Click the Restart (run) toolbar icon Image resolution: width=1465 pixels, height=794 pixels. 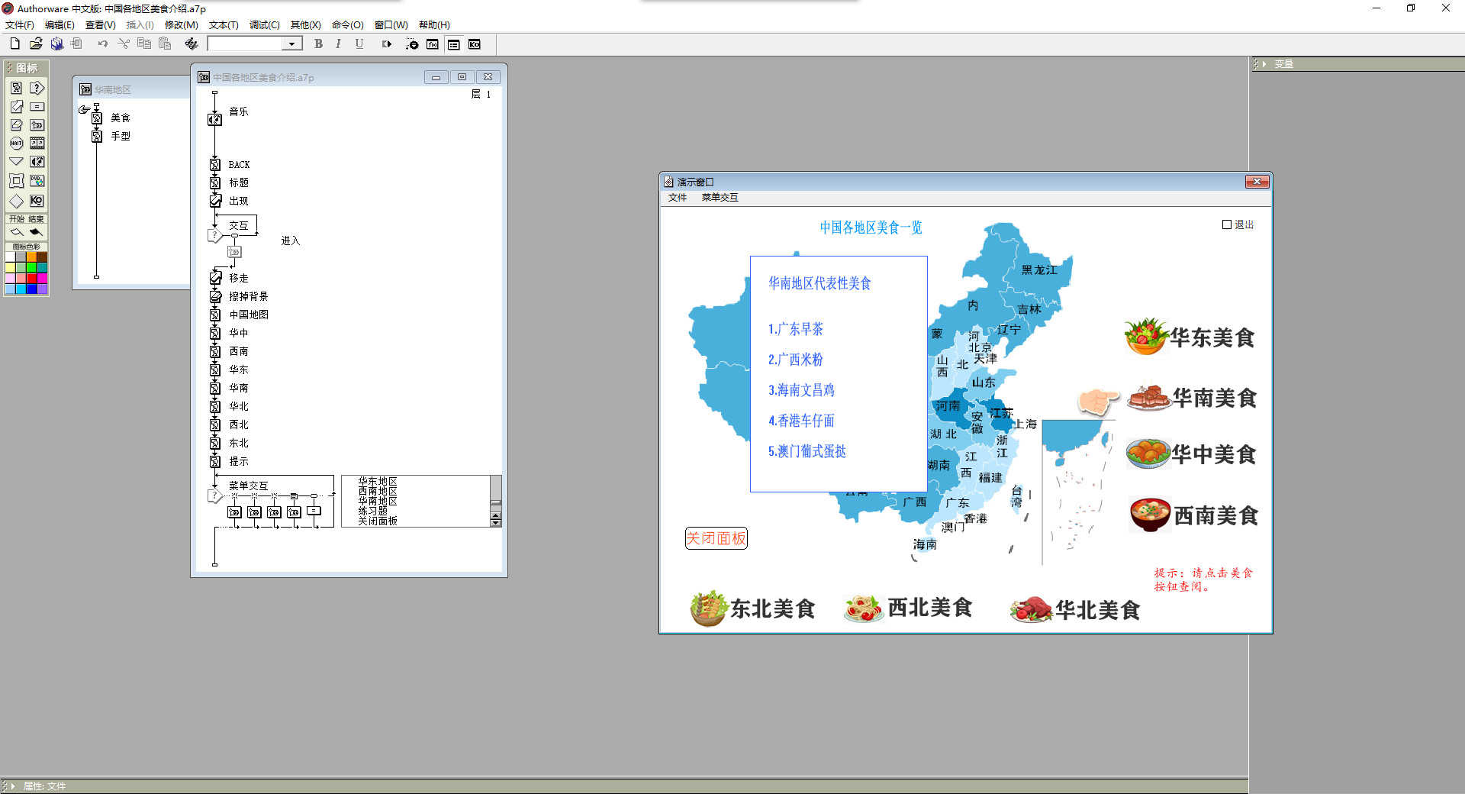[386, 44]
